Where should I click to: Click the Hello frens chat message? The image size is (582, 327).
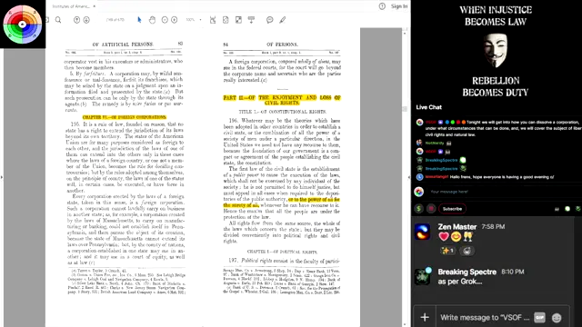(x=502, y=177)
